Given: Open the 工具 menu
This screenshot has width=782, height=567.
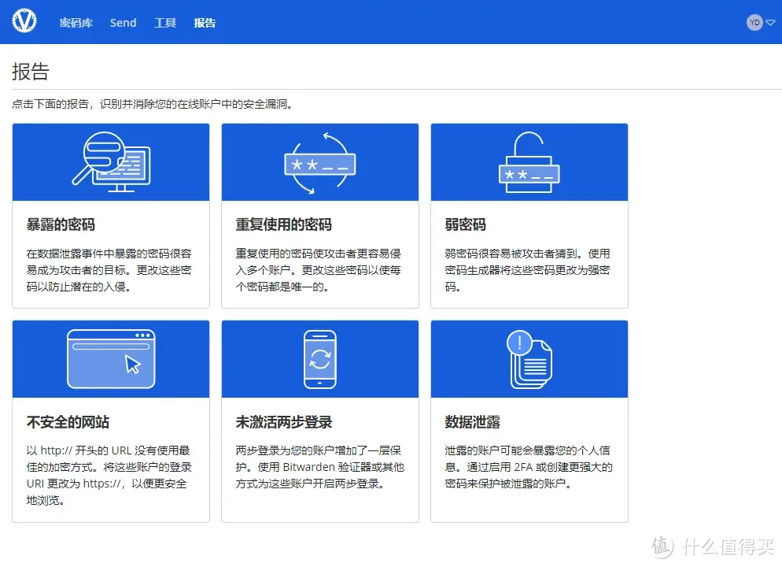Looking at the screenshot, I should [165, 23].
